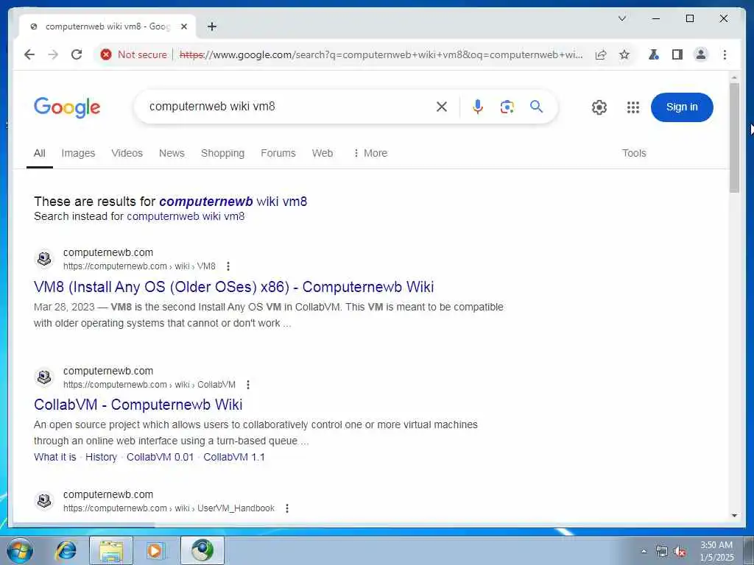Switch to the Images tab
Screen dimensions: 754x565
click(78, 153)
